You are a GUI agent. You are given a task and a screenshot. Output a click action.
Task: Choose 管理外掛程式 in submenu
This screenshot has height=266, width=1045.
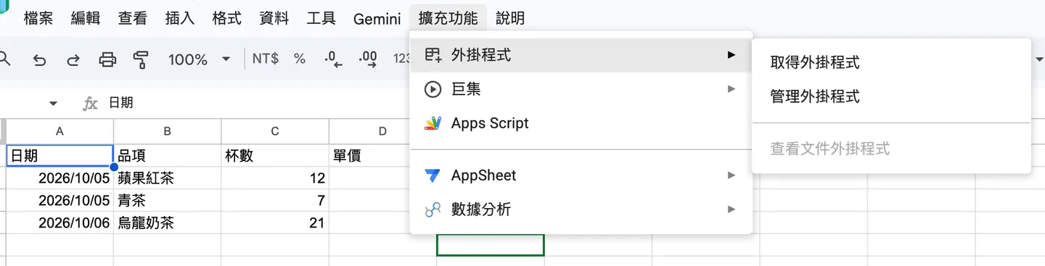point(891,96)
